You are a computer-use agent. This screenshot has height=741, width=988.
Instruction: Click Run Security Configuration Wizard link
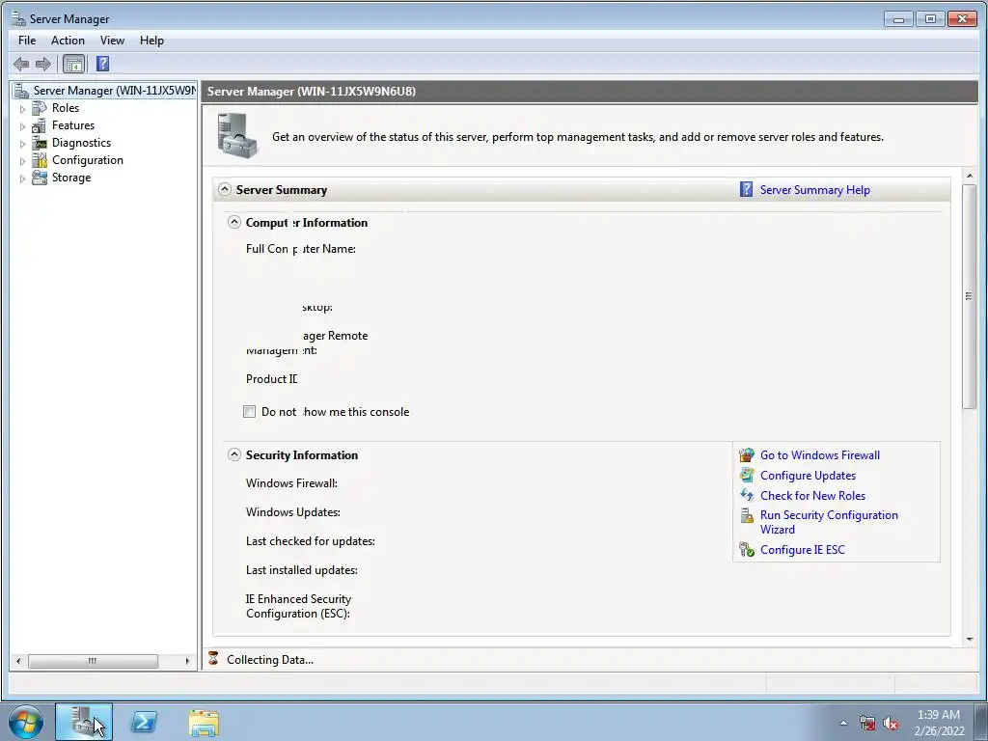829,522
